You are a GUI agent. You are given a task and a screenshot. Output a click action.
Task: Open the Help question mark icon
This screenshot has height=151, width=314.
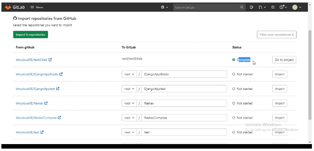(283, 7)
